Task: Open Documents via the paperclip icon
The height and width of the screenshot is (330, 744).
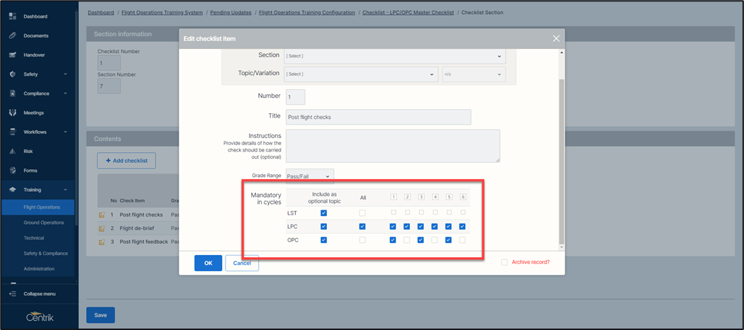Action: [13, 35]
